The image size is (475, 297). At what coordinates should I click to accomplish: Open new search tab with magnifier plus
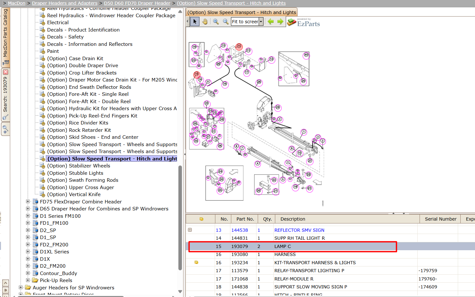[5, 130]
